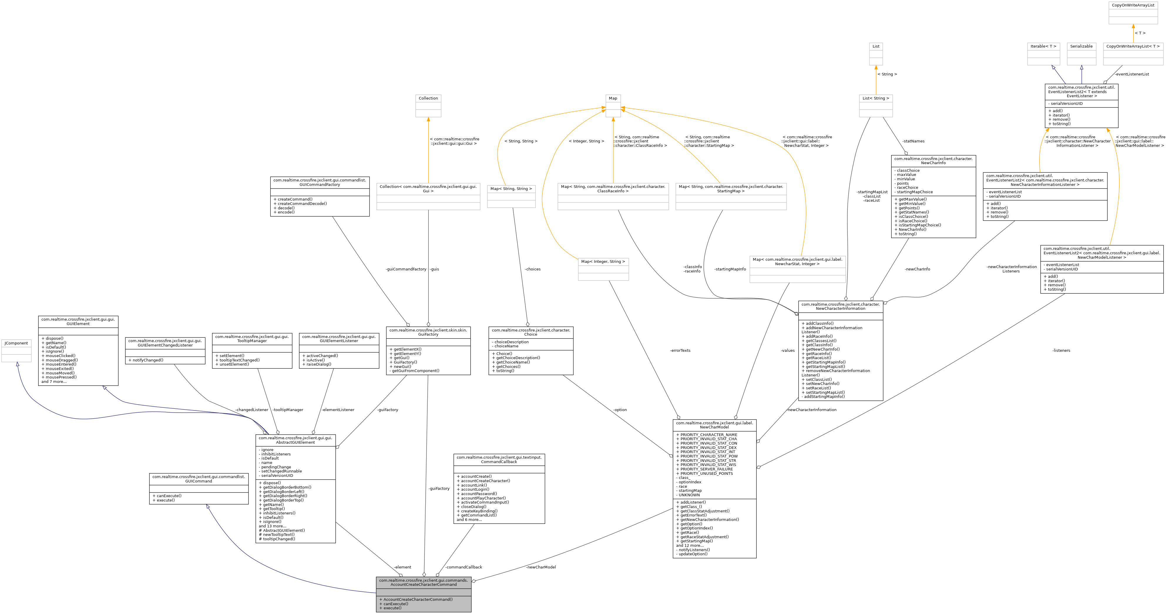This screenshot has width=1167, height=614.
Task: Open the NewCharInfo class node
Action: tap(933, 196)
